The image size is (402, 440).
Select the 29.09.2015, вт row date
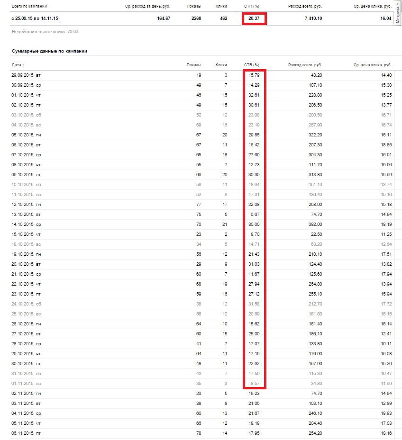26,75
